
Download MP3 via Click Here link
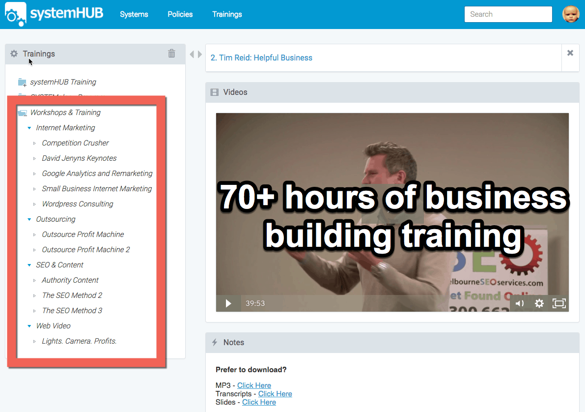pos(254,385)
